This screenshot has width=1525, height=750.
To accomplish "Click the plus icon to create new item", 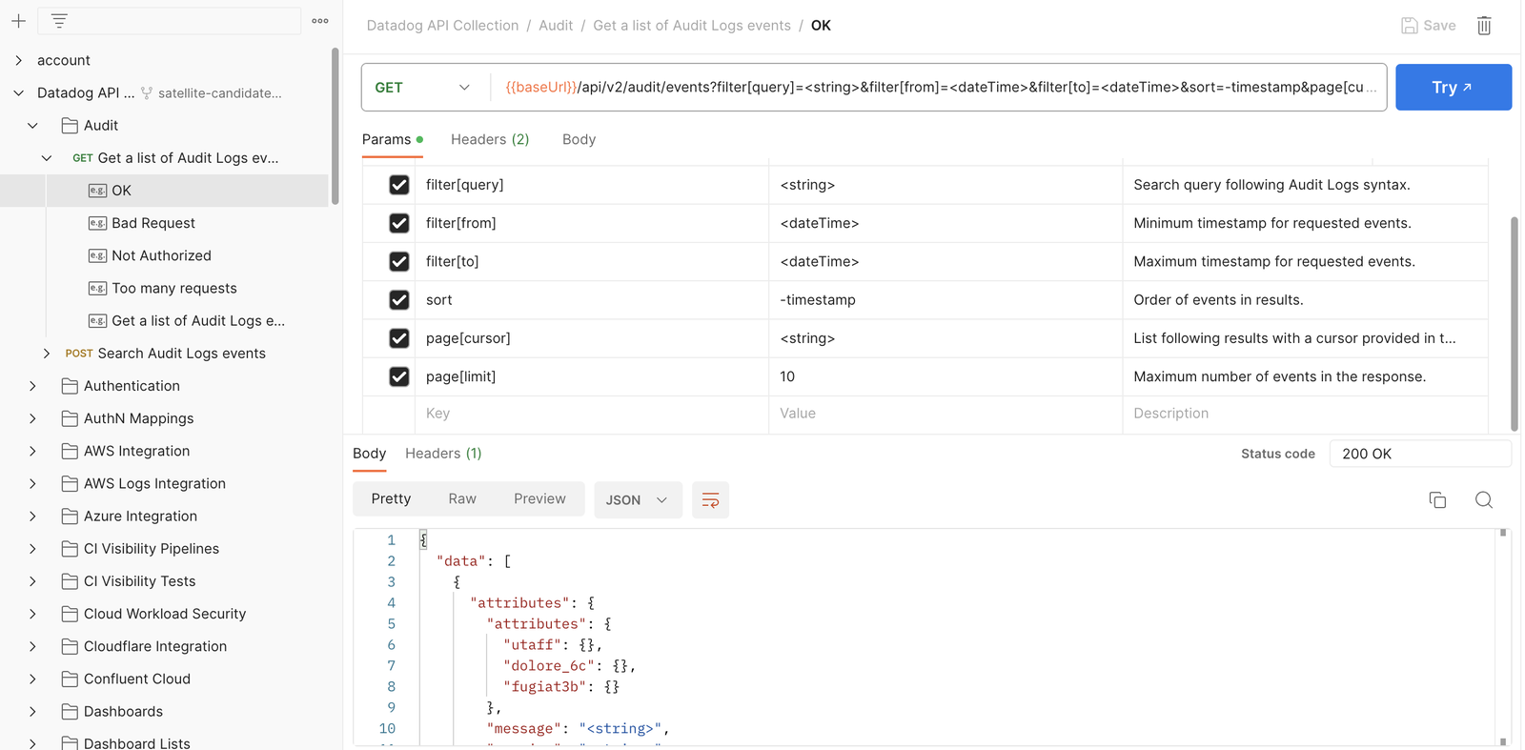I will click(x=18, y=20).
